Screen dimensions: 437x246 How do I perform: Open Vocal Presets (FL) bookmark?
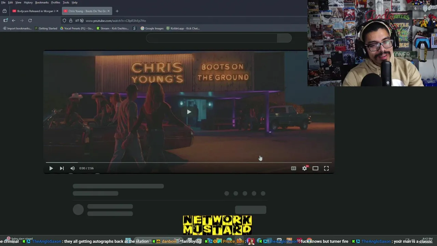tap(76, 28)
